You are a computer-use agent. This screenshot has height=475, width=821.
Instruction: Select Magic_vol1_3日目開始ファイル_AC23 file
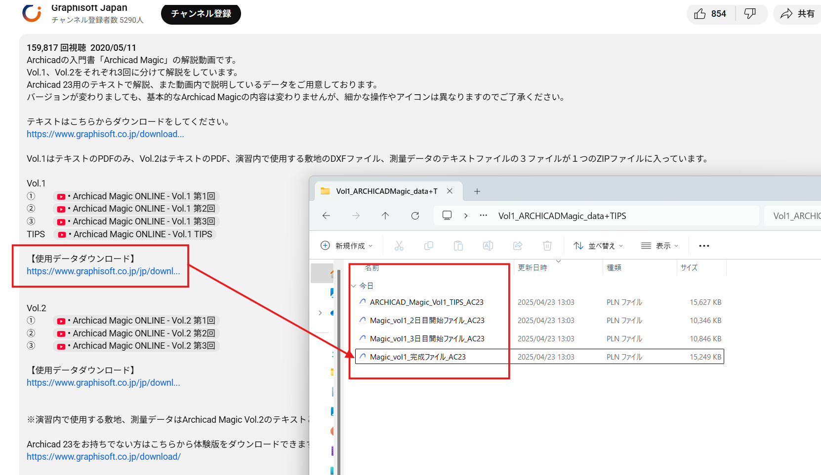click(427, 339)
